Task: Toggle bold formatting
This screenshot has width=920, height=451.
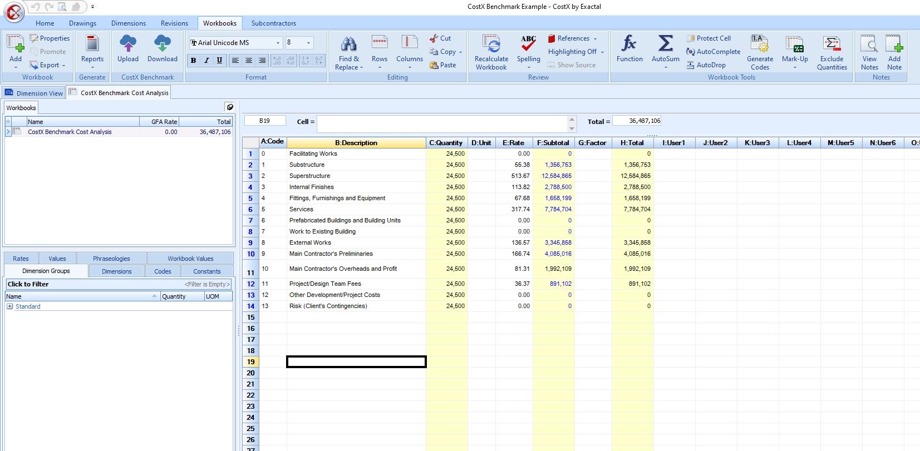Action: coord(194,60)
